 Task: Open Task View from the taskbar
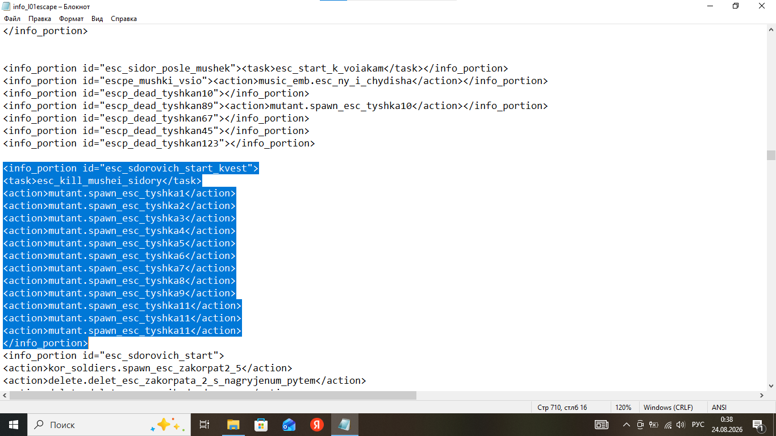(x=205, y=425)
